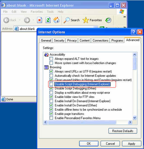144x149 pixels.
Task: Open the File menu
Action: [5, 12]
